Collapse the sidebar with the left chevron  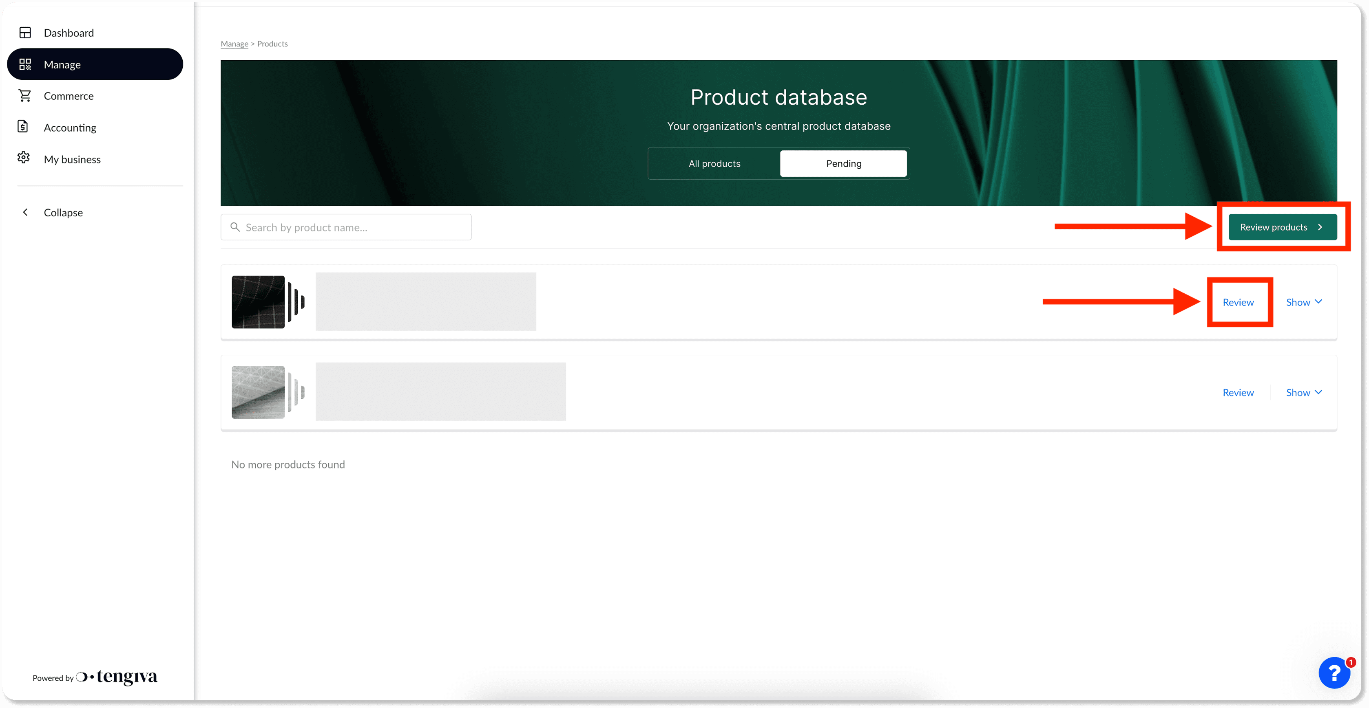[x=25, y=212]
